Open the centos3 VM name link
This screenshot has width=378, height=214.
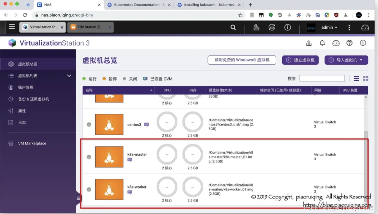134,125
